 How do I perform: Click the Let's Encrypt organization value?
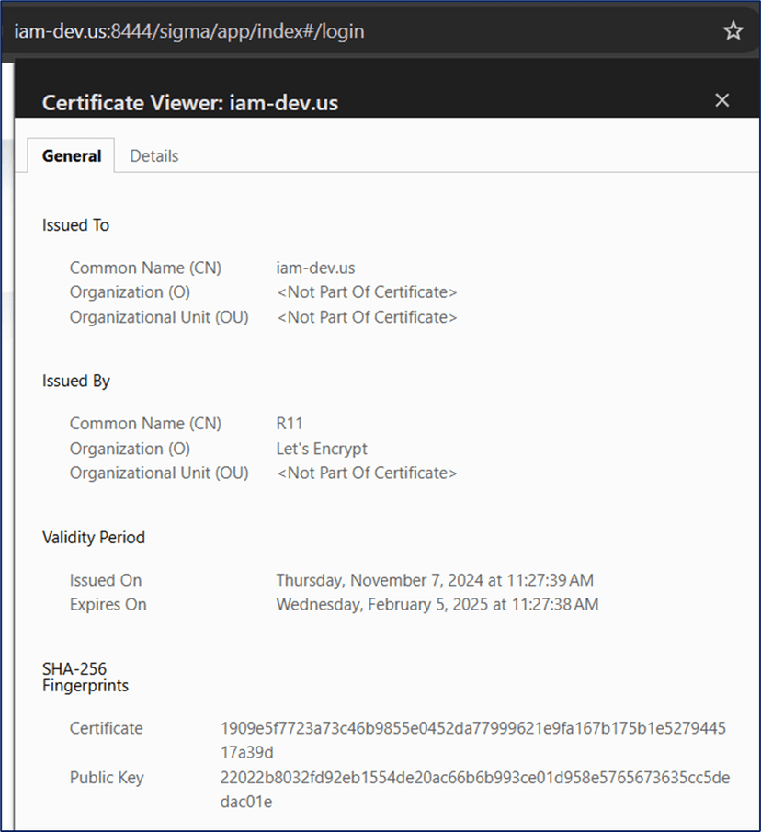[322, 449]
